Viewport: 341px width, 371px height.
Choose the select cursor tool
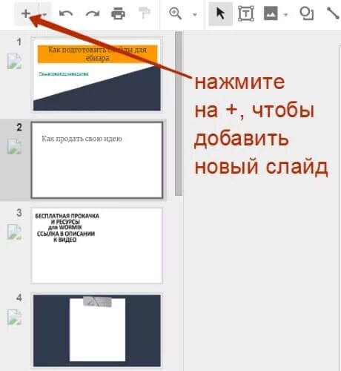(x=220, y=13)
